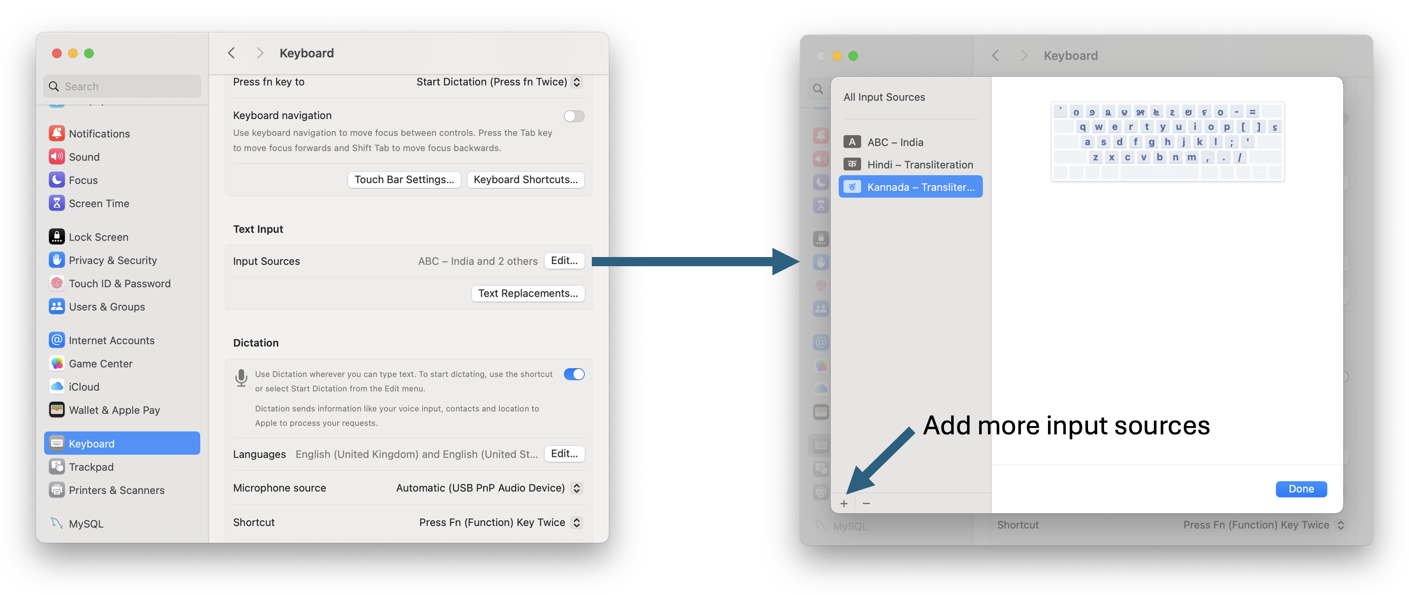
Task: Select Privacy & Security in sidebar
Action: pos(122,260)
